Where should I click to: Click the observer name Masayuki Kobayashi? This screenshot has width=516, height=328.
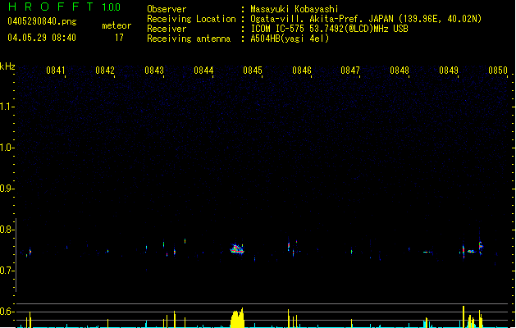coord(295,9)
